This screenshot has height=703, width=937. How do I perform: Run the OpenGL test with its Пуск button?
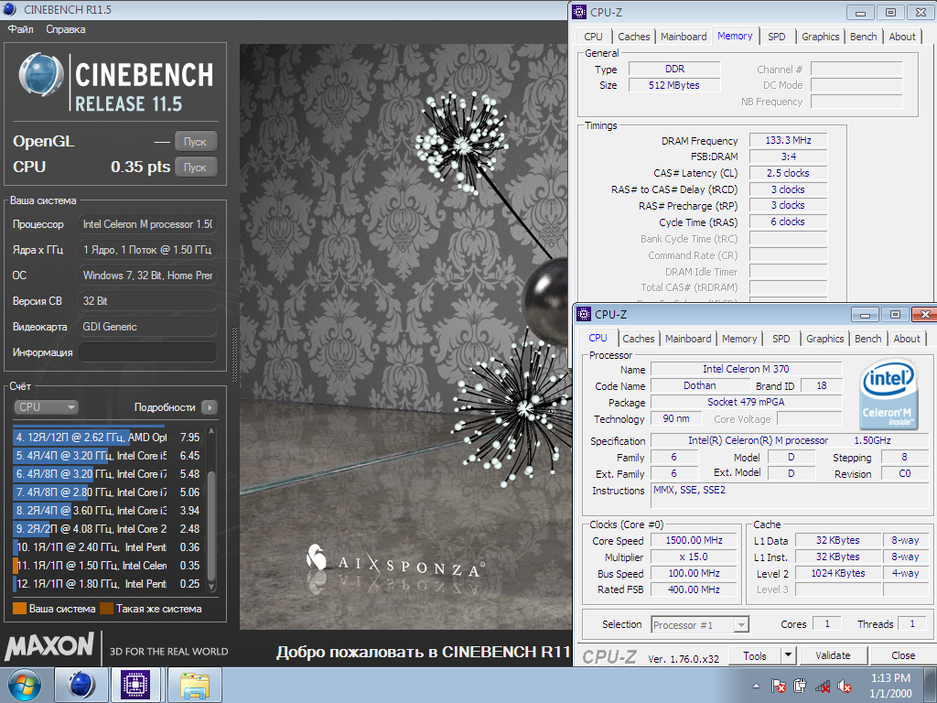tap(196, 142)
